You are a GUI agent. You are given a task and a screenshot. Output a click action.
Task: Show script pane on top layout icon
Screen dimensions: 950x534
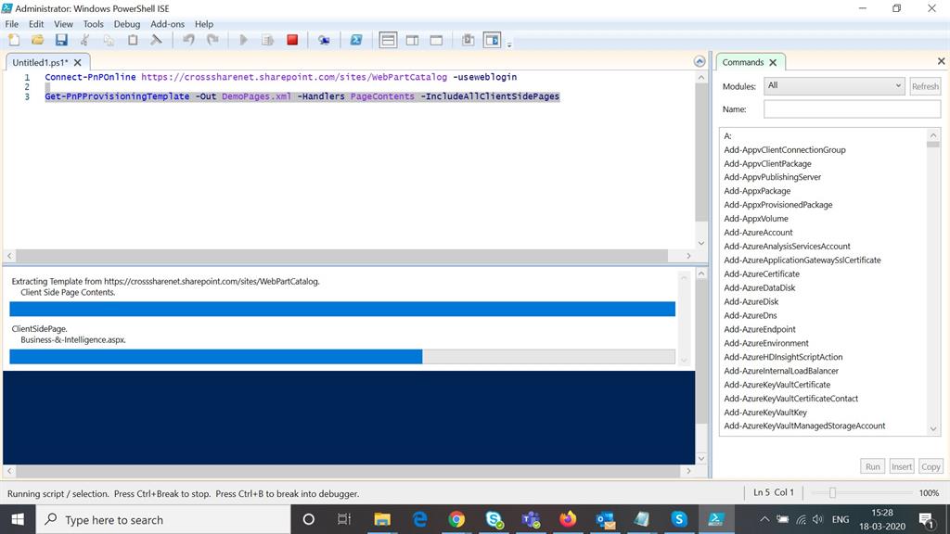tap(388, 40)
